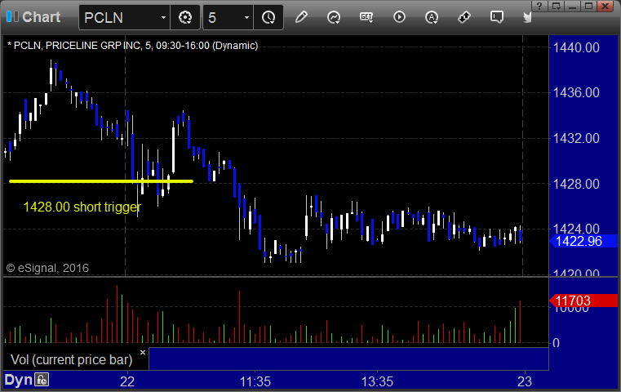Screen dimensions: 621x392
Task: Click the 1440.00 price axis label
Action: coord(576,47)
